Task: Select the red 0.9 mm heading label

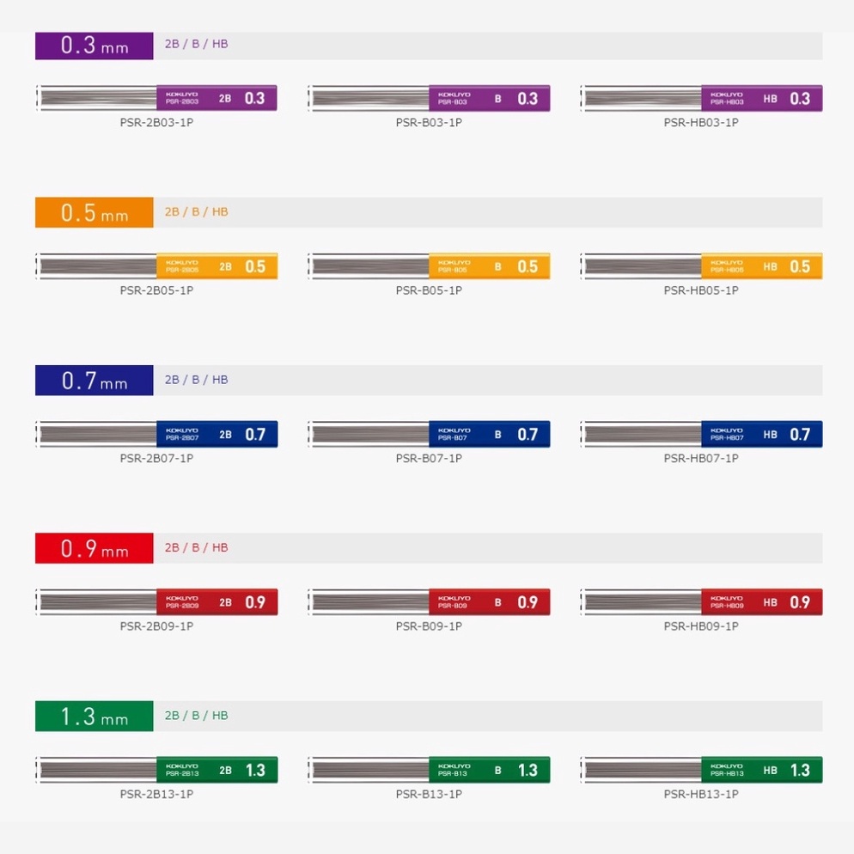Action: point(95,548)
